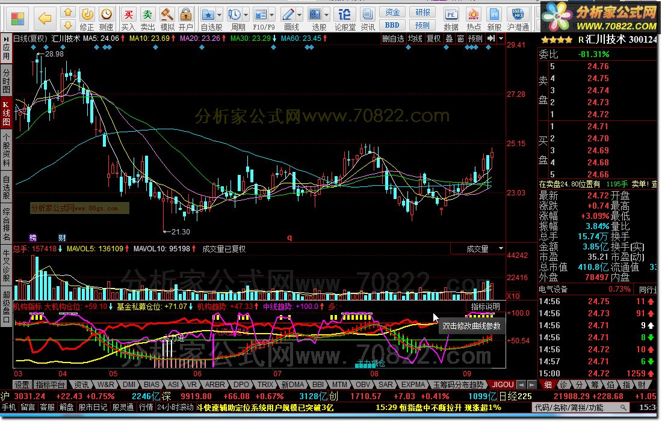Click the 开户 open account lock icon

click(186, 19)
